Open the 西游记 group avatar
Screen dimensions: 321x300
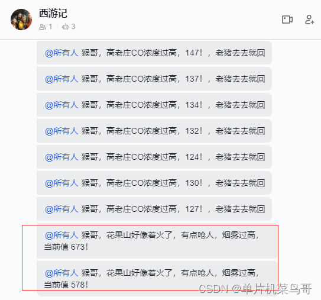pyautogui.click(x=21, y=20)
